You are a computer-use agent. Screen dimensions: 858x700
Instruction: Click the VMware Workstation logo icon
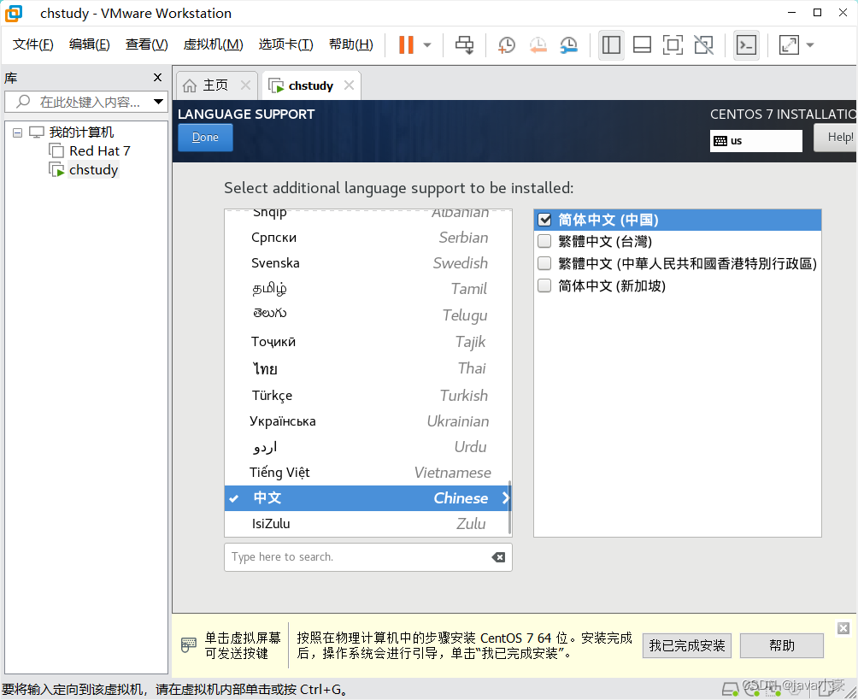point(13,13)
